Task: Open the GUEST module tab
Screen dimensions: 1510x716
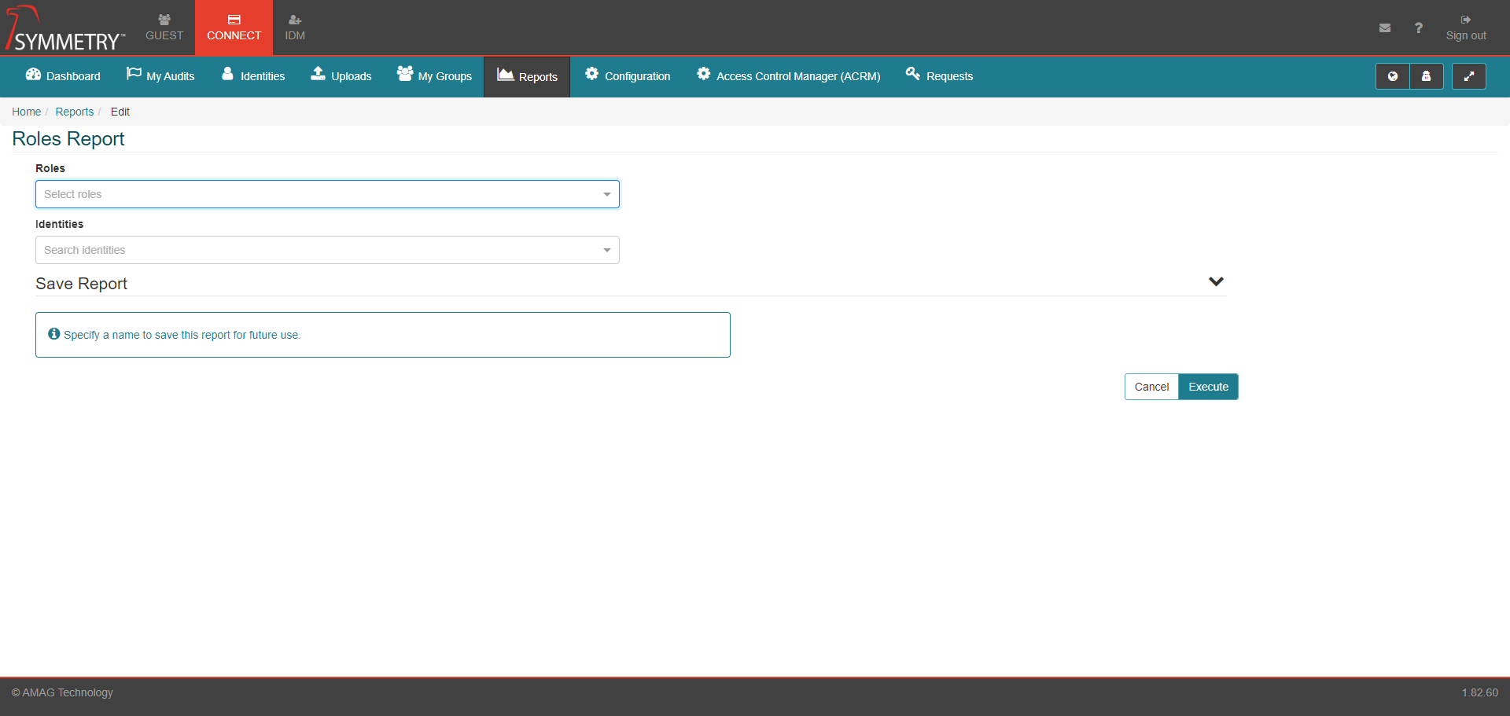Action: coord(164,28)
